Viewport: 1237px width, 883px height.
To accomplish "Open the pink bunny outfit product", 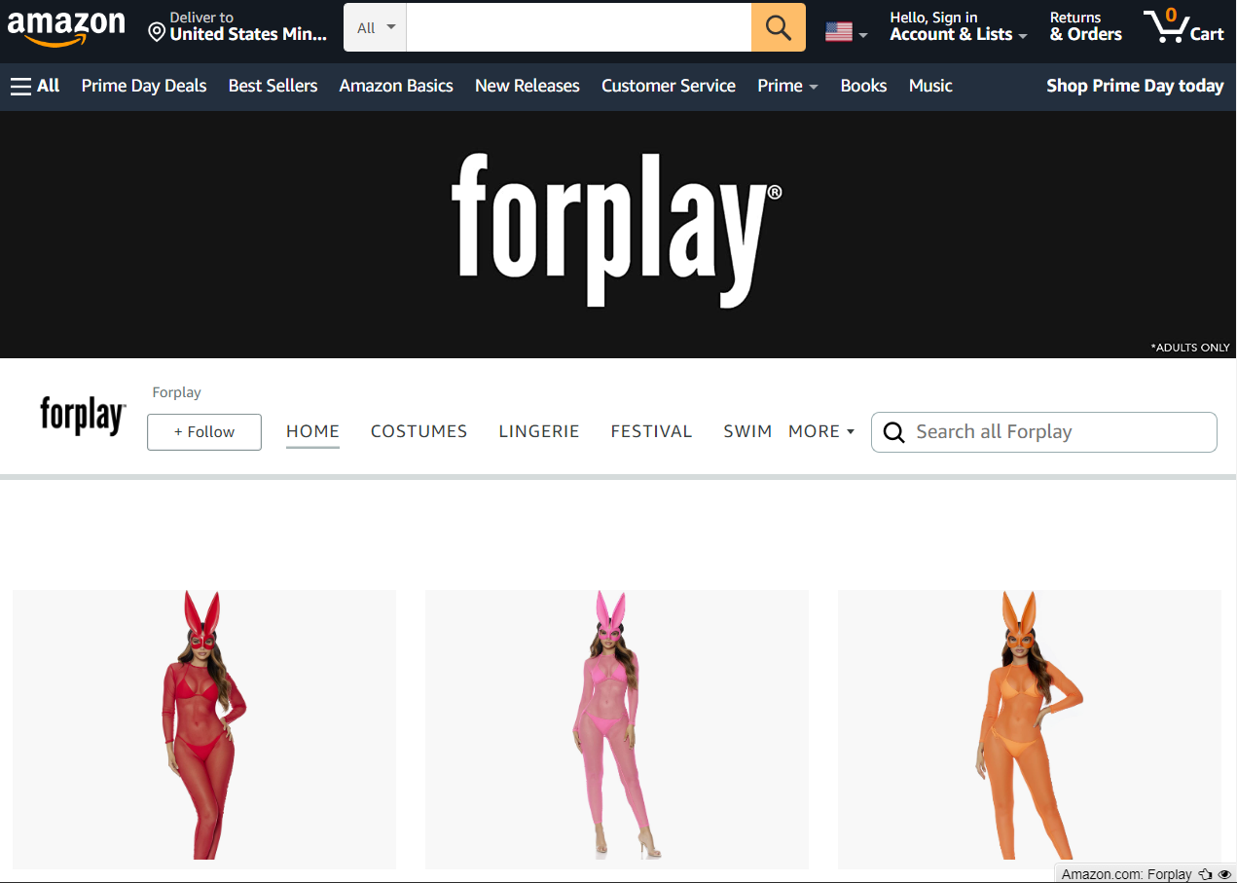I will coord(617,729).
